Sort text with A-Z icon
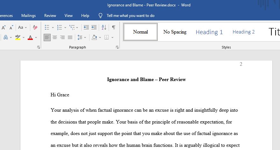Image resolution: width=280 pixels, height=150 pixels. click(x=104, y=27)
